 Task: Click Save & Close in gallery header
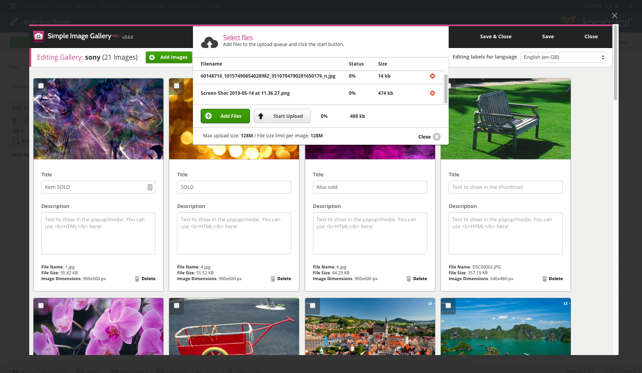(496, 37)
